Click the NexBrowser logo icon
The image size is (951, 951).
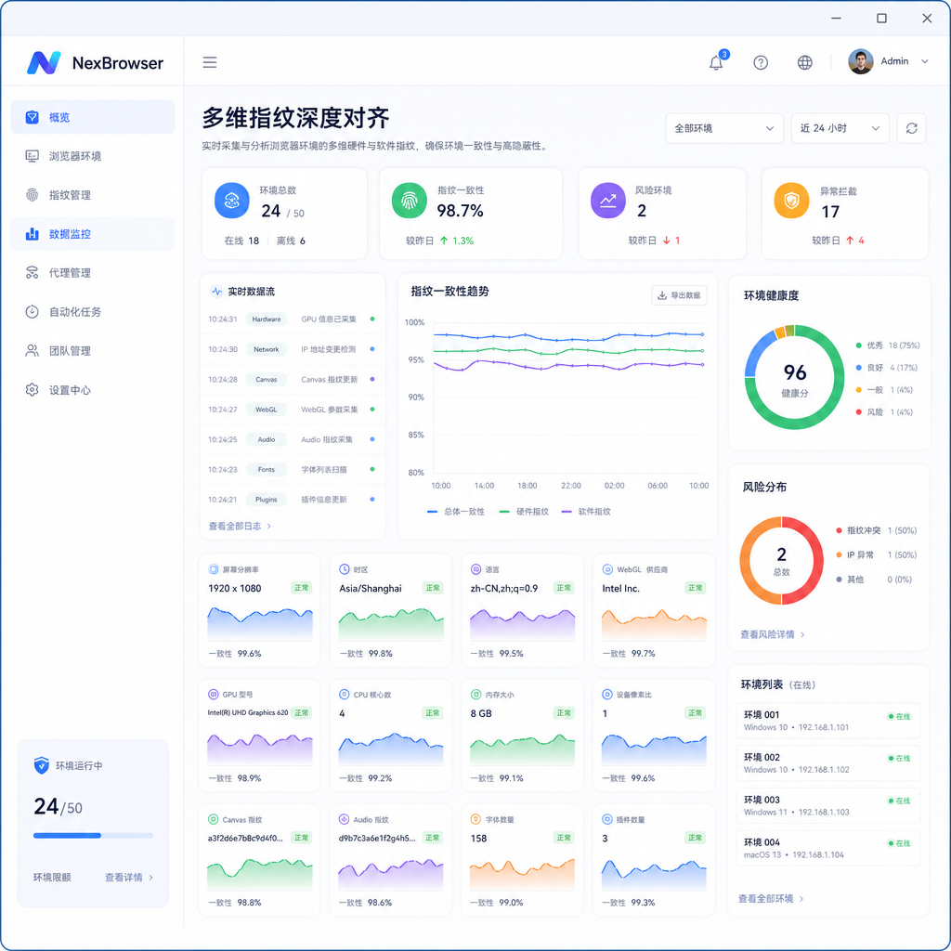44,62
